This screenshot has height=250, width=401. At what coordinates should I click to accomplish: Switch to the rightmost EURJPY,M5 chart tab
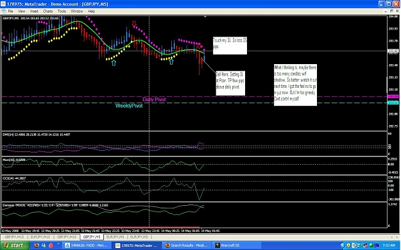coord(139,237)
